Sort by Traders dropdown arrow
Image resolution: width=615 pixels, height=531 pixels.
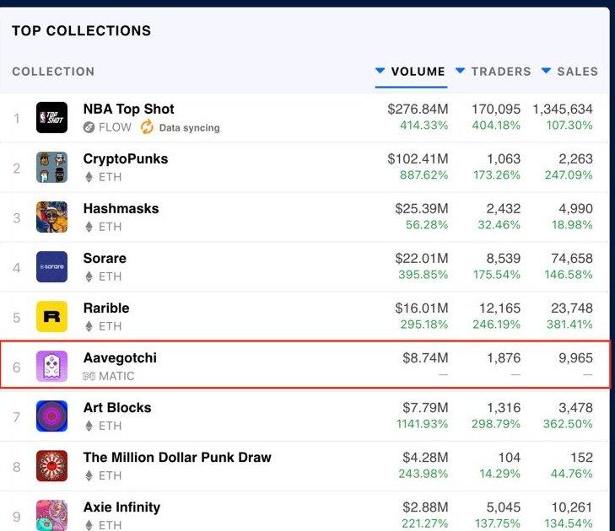pyautogui.click(x=461, y=71)
